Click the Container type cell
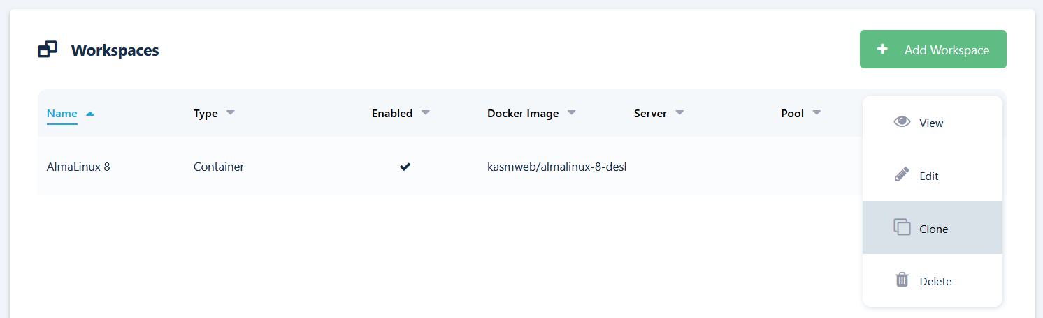Screen dimensions: 1043x318 pyautogui.click(x=218, y=167)
